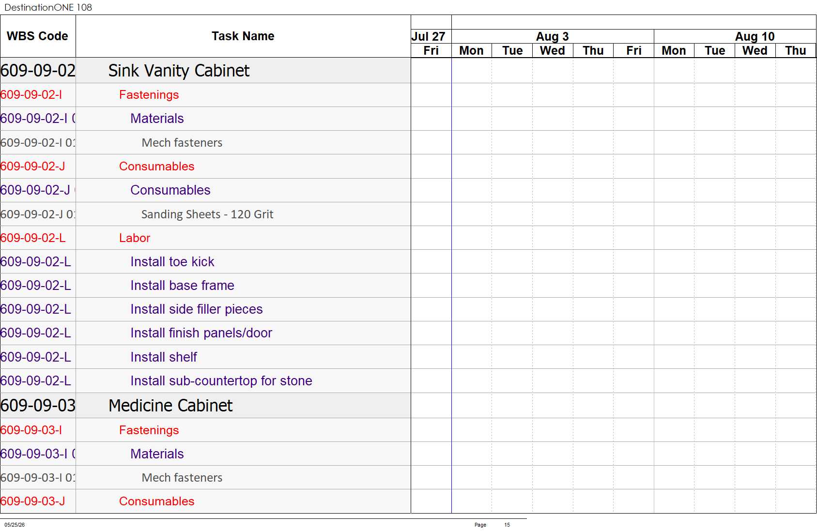The image size is (817, 531).
Task: Click the Aug 3 week header
Action: 552,37
